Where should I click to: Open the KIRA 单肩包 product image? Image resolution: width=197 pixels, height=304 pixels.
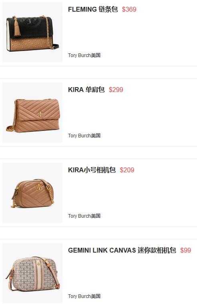coord(32,112)
